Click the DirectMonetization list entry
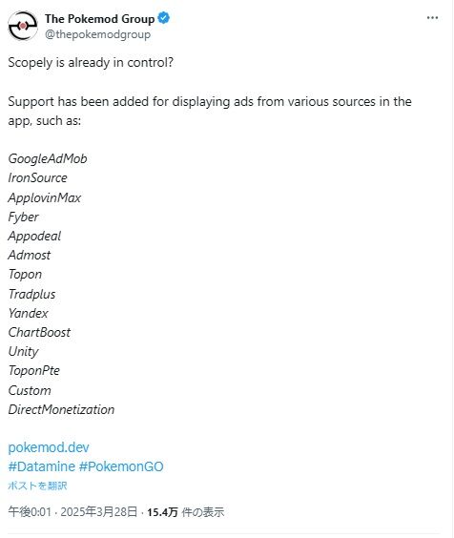Image resolution: width=454 pixels, height=538 pixels. (61, 409)
